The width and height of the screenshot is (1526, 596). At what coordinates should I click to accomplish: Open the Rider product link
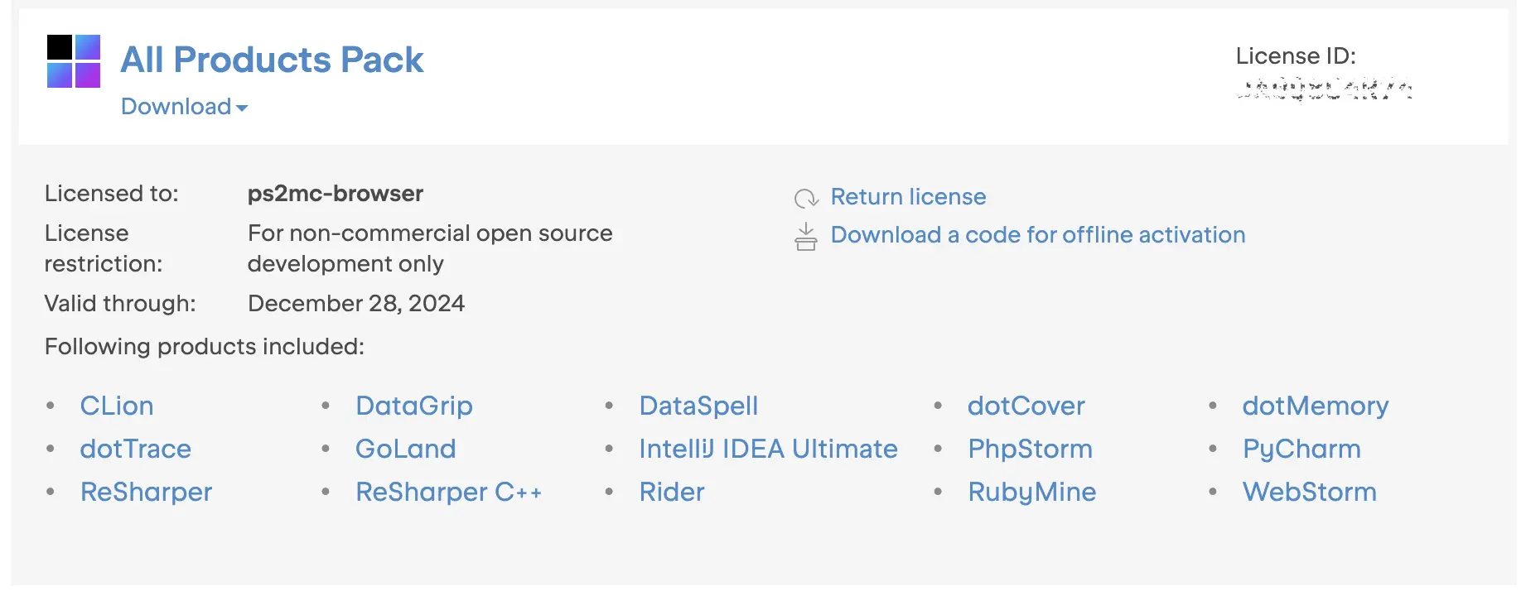click(x=671, y=492)
